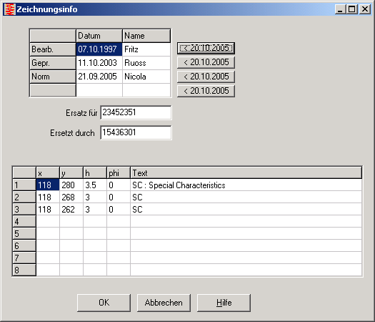Select the 'SC : Special Characteristics' text cell
Image resolution: width=375 pixels, height=322 pixels.
click(x=246, y=185)
